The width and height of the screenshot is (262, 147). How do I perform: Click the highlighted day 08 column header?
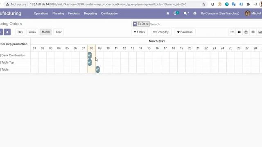(92, 48)
